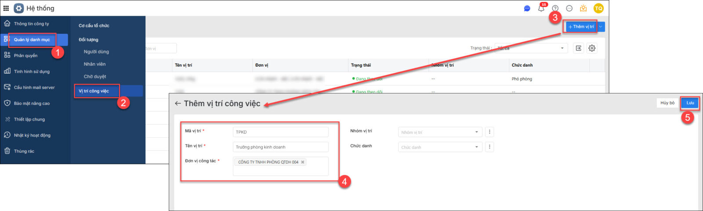Click the Lưu save button
Screen dimensions: 703x211
click(x=690, y=103)
